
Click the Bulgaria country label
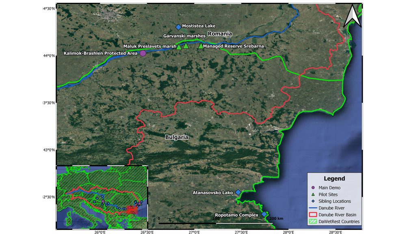[177, 137]
